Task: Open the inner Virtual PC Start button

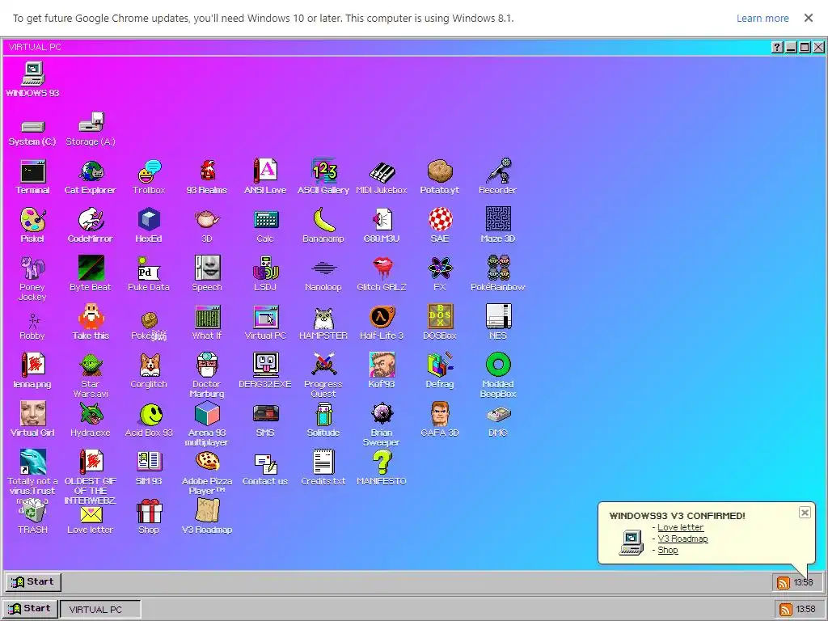Action: click(x=33, y=582)
